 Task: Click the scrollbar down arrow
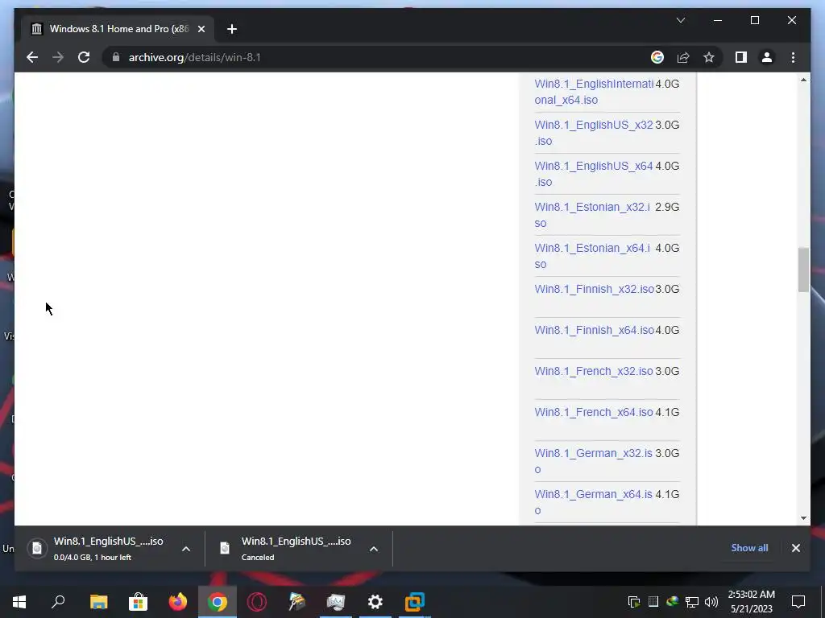pos(803,517)
